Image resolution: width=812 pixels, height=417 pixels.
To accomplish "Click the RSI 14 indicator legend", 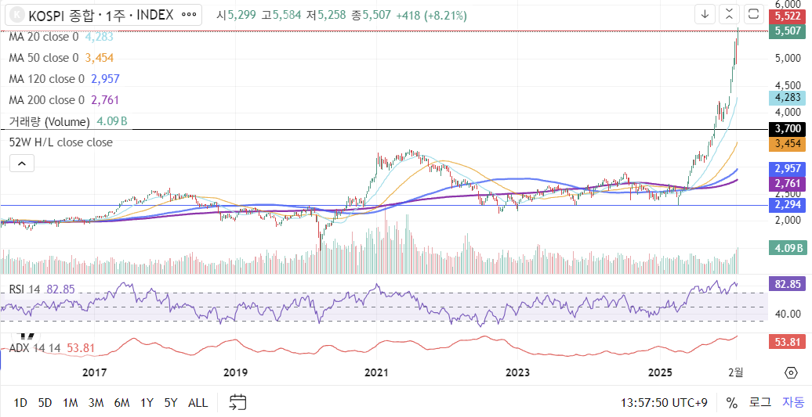I will [25, 289].
